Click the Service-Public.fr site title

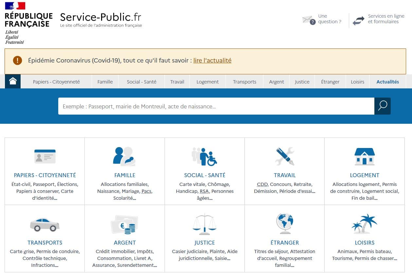101,17
